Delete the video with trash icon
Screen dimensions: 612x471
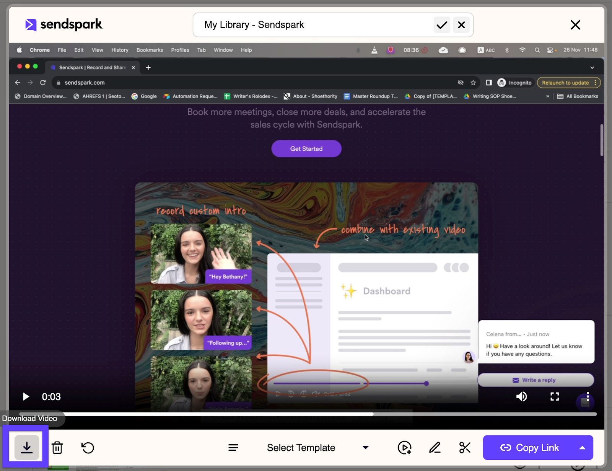57,447
